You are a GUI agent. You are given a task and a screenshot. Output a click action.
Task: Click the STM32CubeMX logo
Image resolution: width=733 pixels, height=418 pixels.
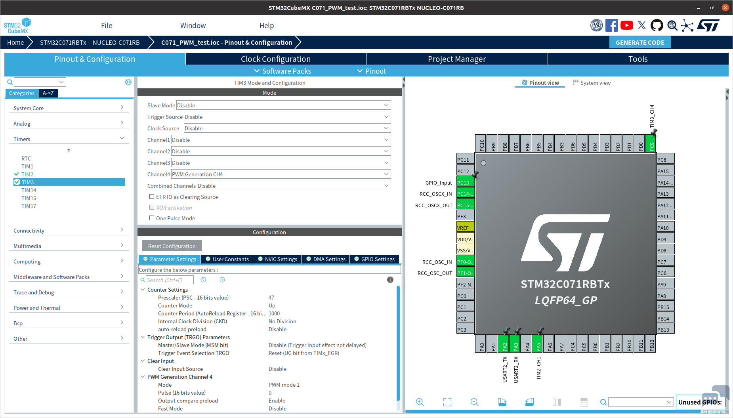(x=17, y=25)
